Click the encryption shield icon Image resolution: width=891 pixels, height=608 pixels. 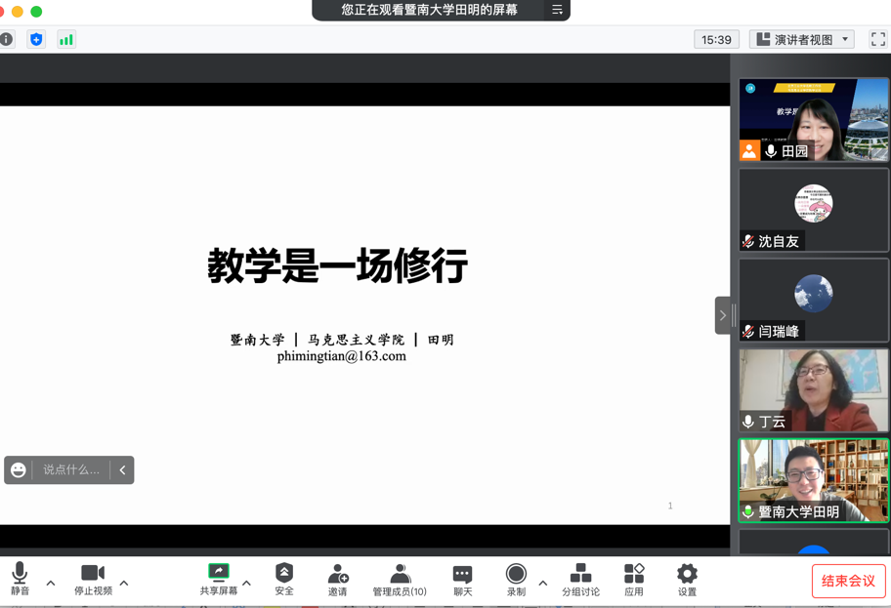click(x=36, y=39)
